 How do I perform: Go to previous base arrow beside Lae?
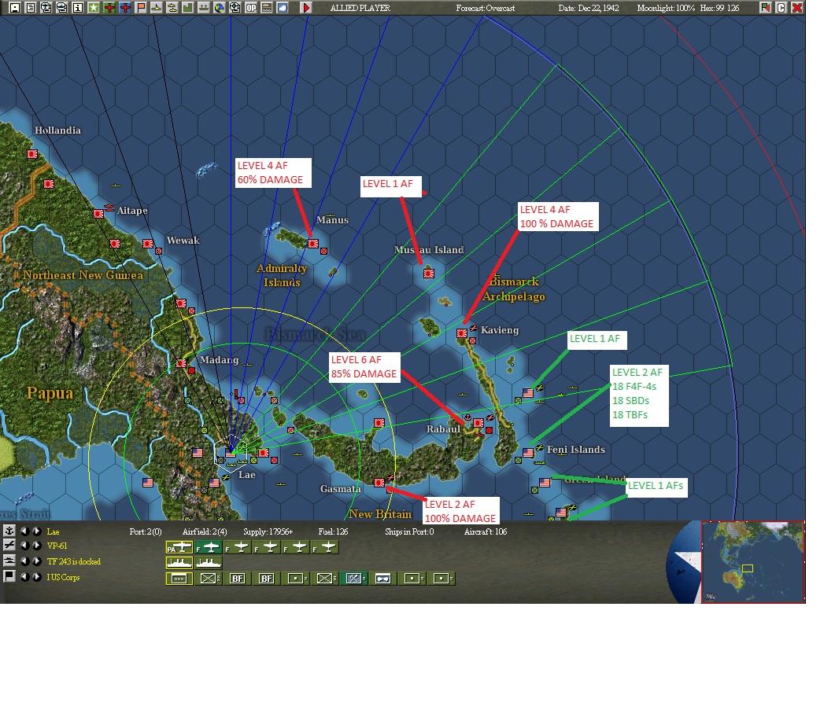coord(24,531)
